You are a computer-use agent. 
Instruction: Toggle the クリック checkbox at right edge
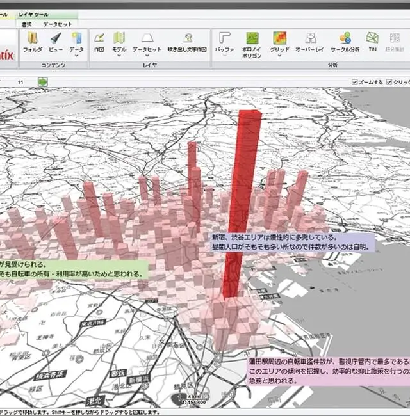click(390, 82)
